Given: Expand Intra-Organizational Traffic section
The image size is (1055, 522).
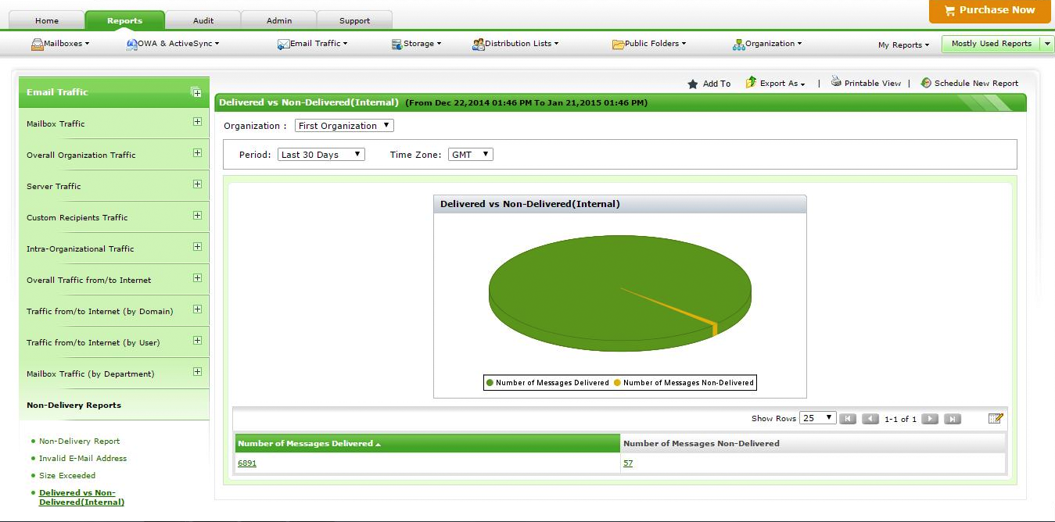Looking at the screenshot, I should coord(197,247).
